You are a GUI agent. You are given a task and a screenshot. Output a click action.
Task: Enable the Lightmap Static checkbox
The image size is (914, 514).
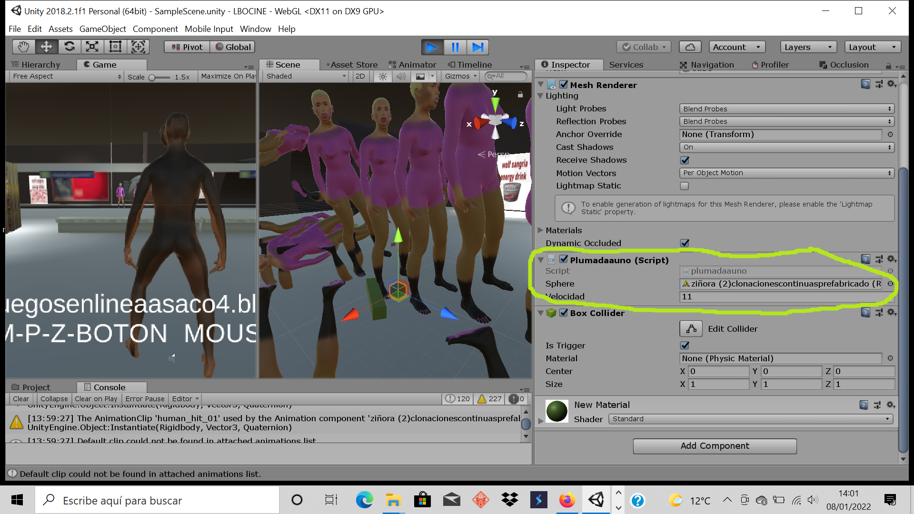point(685,186)
